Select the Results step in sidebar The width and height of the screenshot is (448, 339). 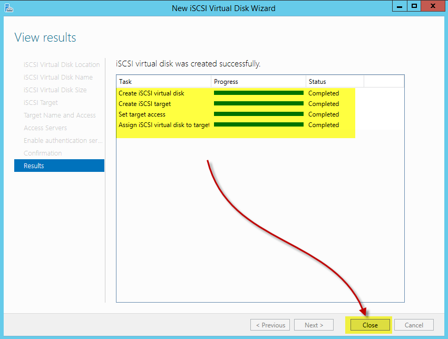click(x=59, y=166)
